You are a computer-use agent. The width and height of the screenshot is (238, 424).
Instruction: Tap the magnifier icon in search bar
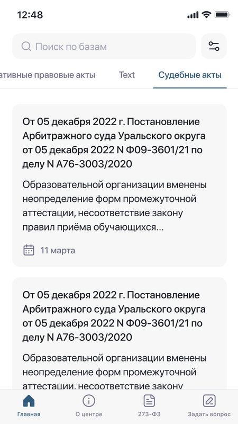tap(26, 47)
